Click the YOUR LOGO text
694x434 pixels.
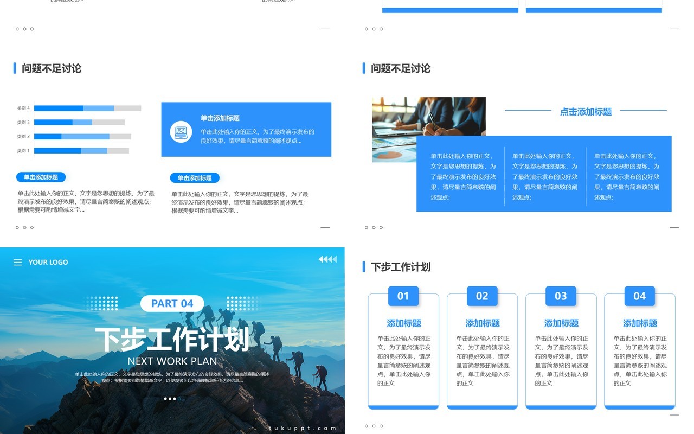tap(48, 262)
